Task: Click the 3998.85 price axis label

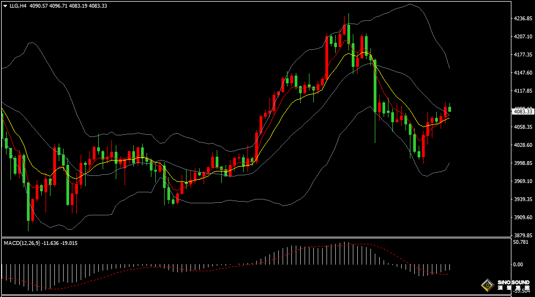Action: pos(522,163)
